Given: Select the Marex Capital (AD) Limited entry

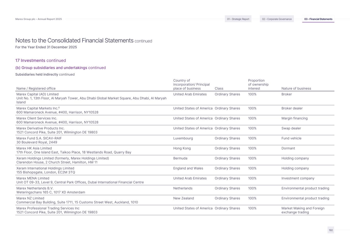Looking at the screenshot, I should (37, 94).
